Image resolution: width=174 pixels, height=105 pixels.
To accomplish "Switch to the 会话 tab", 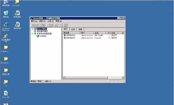I will [x=73, y=29].
